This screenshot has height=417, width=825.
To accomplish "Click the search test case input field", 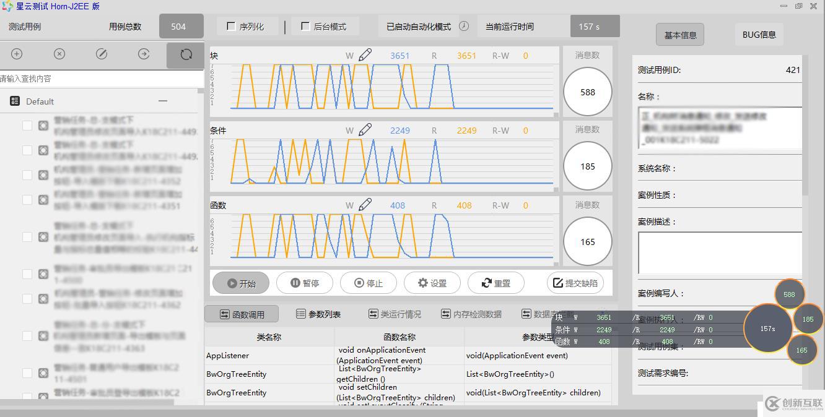I will pos(102,79).
